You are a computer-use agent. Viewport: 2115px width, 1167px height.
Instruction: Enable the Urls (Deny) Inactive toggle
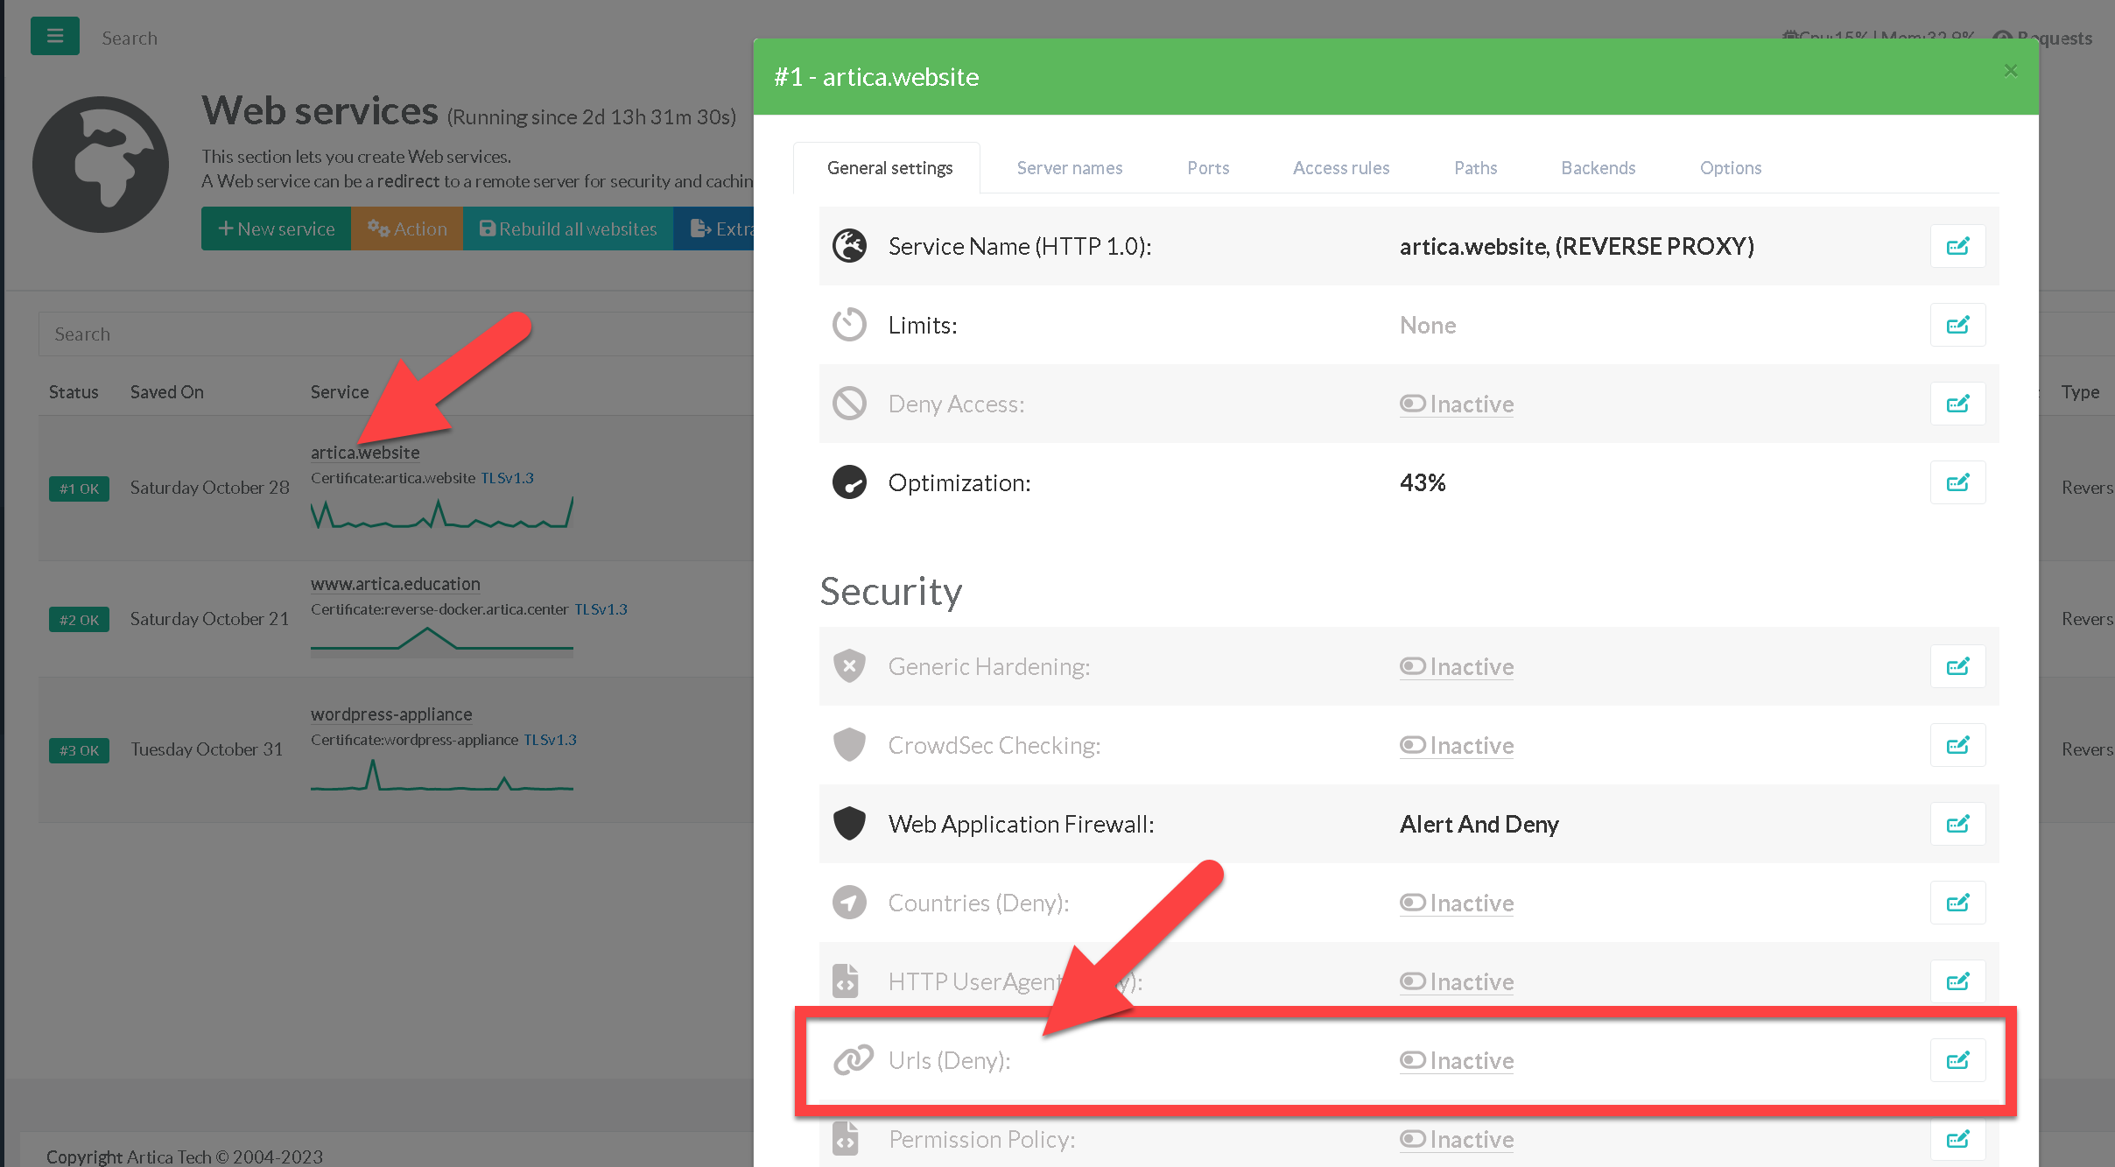(x=1456, y=1060)
